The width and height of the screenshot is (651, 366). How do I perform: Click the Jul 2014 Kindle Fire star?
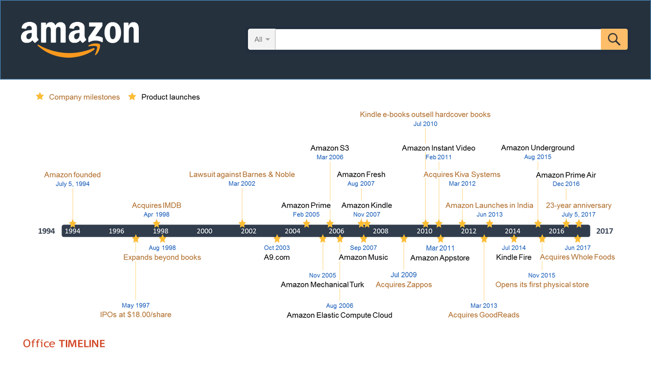(514, 239)
